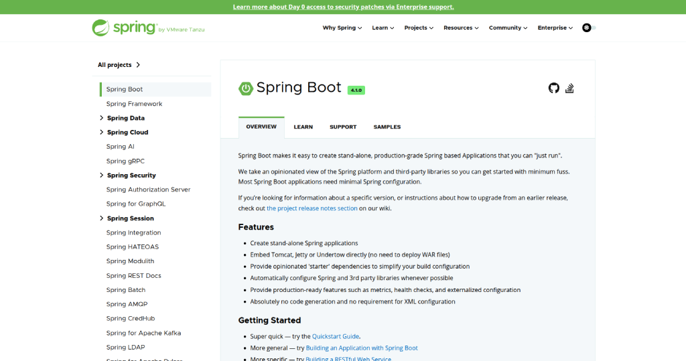Click the 'Embed Tomcat, Jetty or Undertow directly' bullet

350,255
